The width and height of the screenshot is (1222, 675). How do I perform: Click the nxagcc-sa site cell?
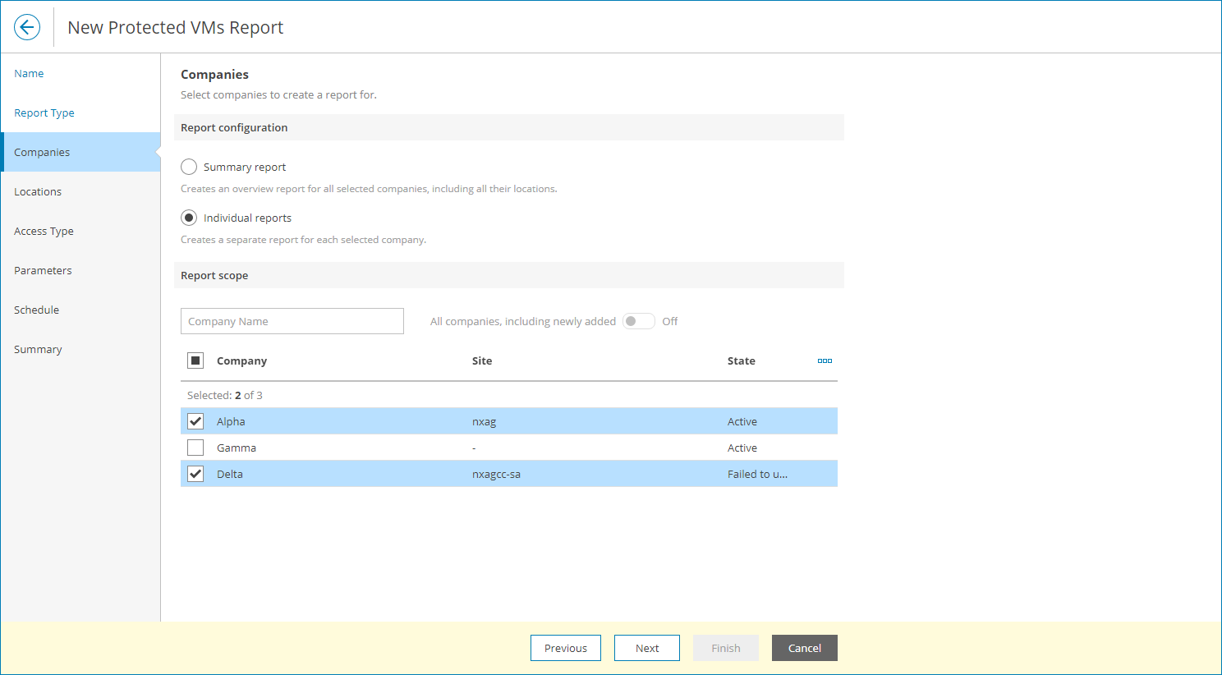pos(496,474)
